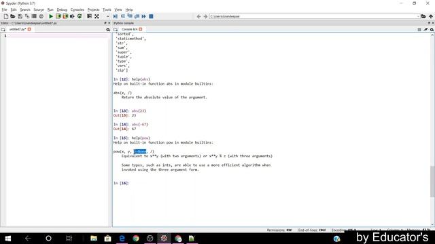Save the current file via toolbar
The height and width of the screenshot is (244, 435).
[x=20, y=16]
